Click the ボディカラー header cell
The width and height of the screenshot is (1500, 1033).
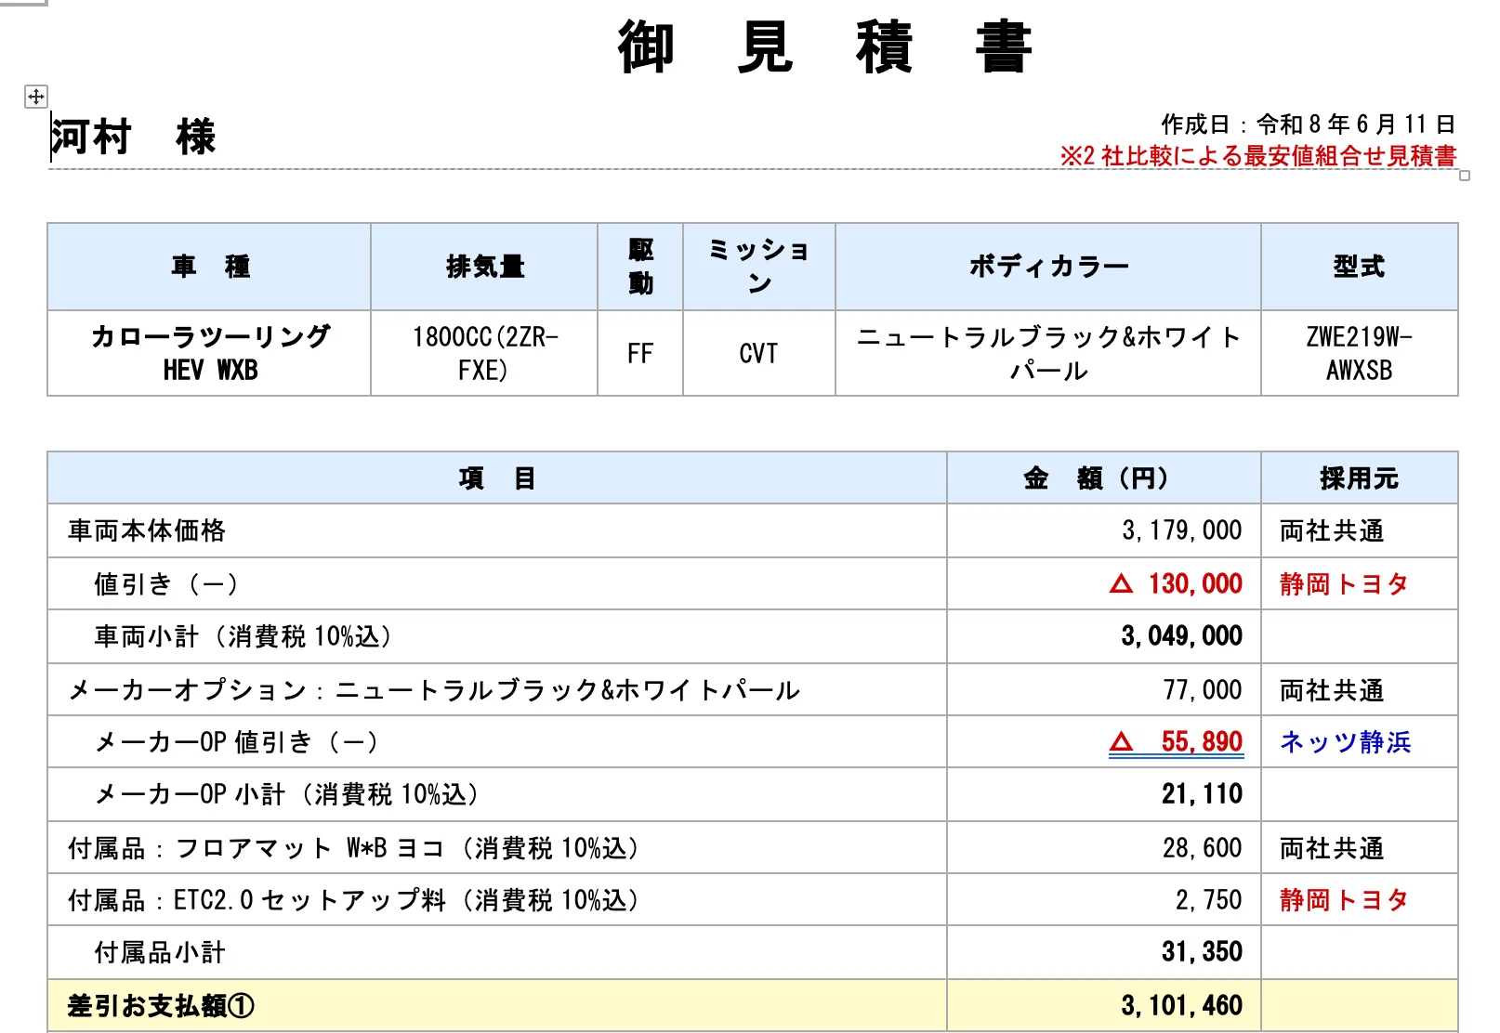pos(1048,267)
